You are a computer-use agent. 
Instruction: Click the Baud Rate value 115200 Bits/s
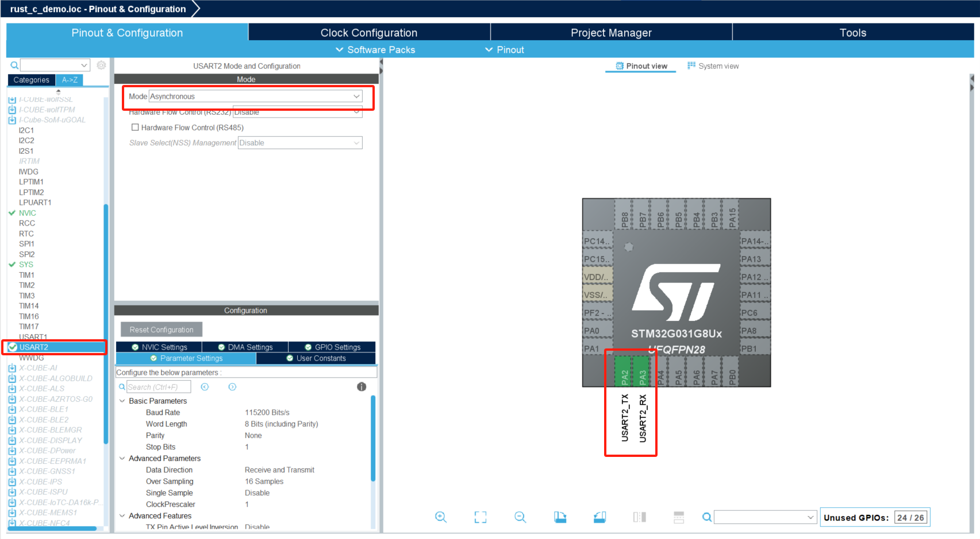coord(267,413)
